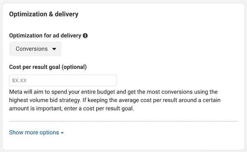Click the word delivery in the section heading
The image size is (247, 152).
pyautogui.click(x=66, y=14)
